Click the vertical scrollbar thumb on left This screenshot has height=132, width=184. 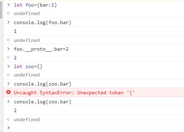[1, 10]
